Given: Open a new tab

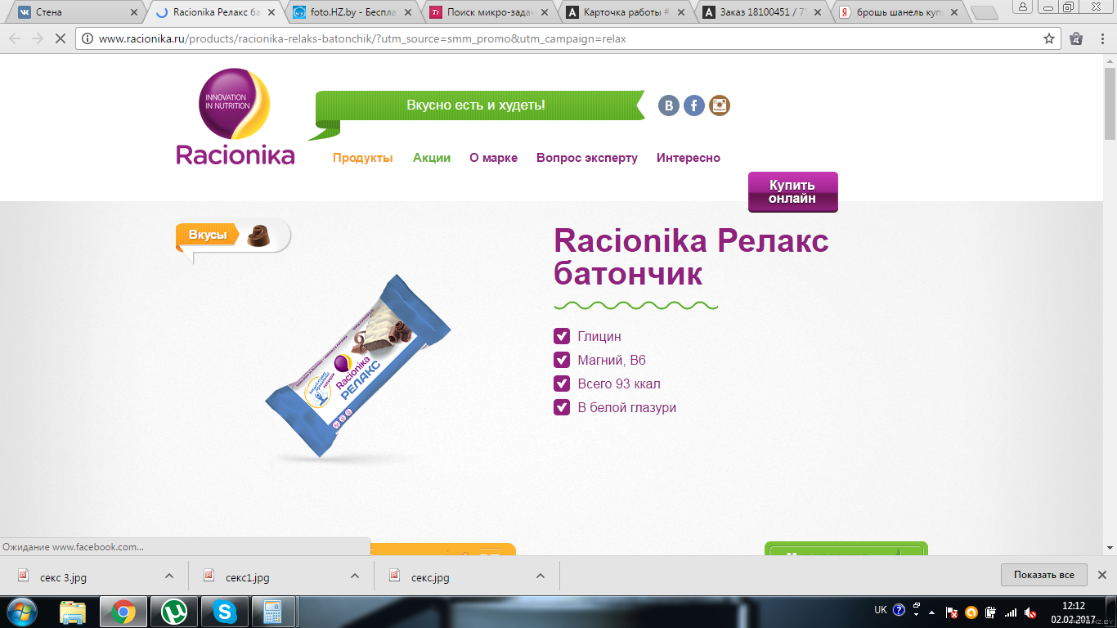Looking at the screenshot, I should coord(985,13).
